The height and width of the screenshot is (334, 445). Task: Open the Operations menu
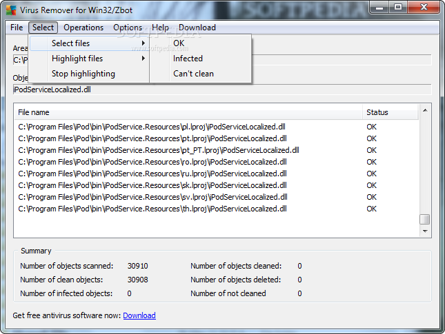(83, 28)
